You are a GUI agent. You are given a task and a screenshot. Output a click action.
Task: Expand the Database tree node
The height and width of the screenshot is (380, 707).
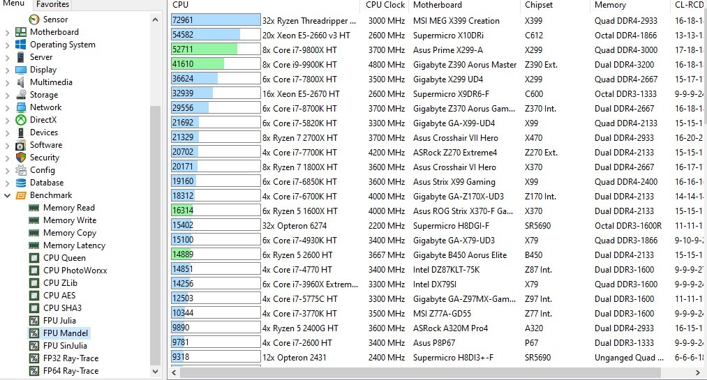7,183
